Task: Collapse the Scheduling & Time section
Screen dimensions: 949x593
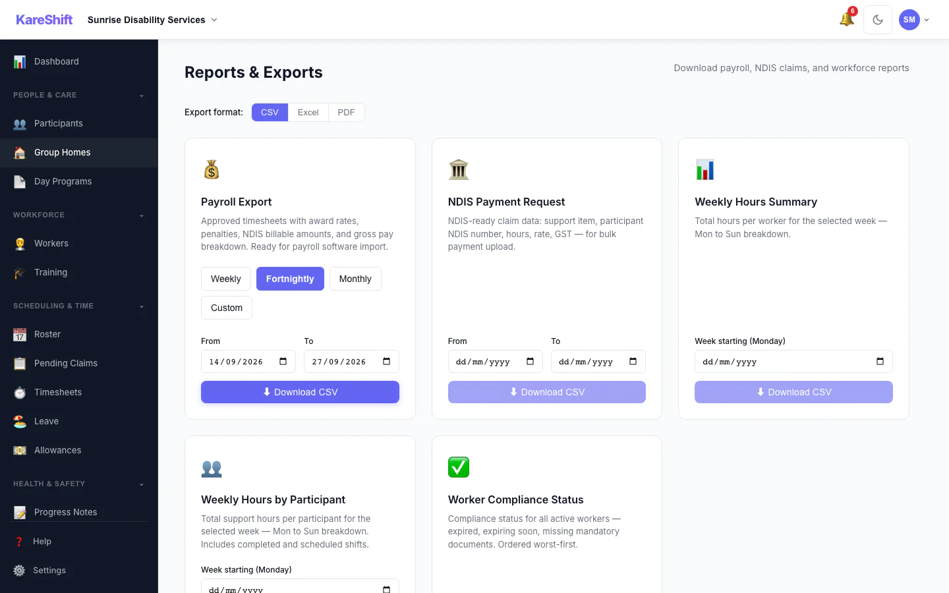Action: click(x=142, y=306)
